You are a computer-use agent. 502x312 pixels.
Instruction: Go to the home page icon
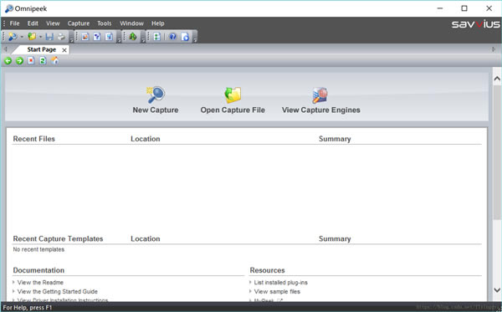tap(55, 60)
